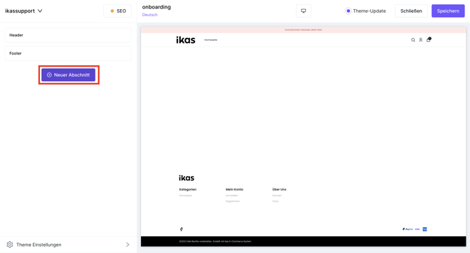This screenshot has width=470, height=253.
Task: Click the Mein Konto footer heading
Action: [234, 189]
